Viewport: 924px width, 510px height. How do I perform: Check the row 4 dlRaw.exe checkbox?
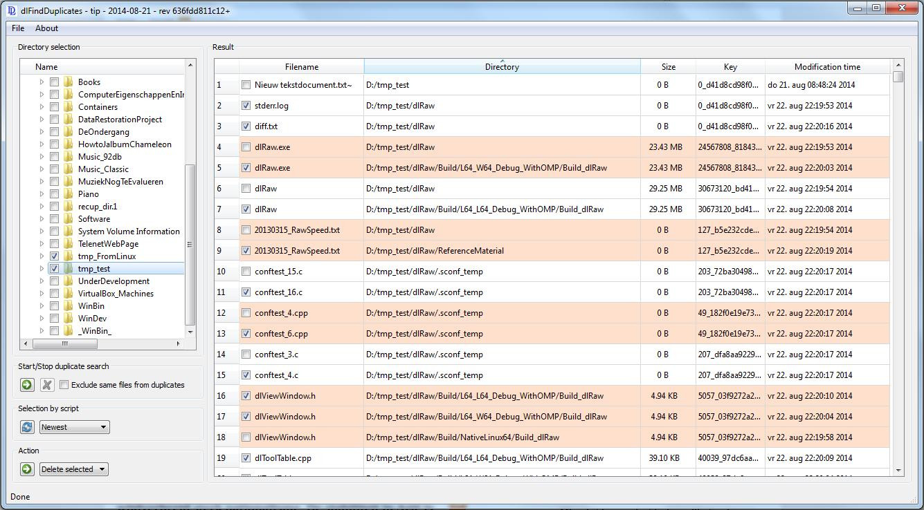[246, 147]
